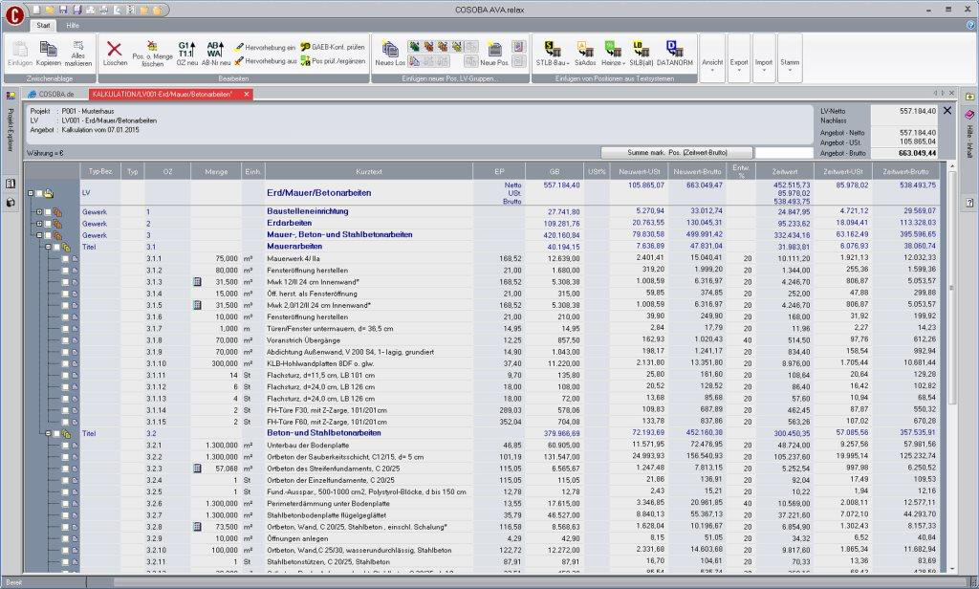
Task: Click the SirAdos text system icon
Action: tap(584, 50)
